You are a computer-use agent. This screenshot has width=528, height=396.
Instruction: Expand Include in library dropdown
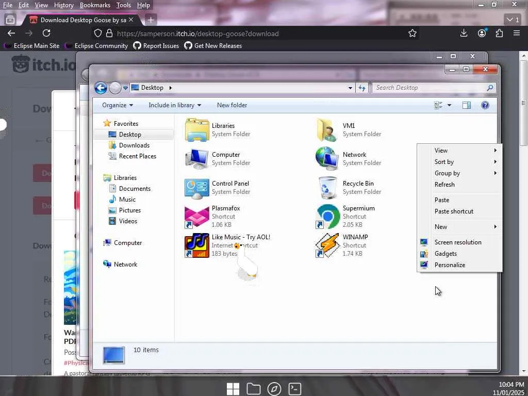pos(175,105)
